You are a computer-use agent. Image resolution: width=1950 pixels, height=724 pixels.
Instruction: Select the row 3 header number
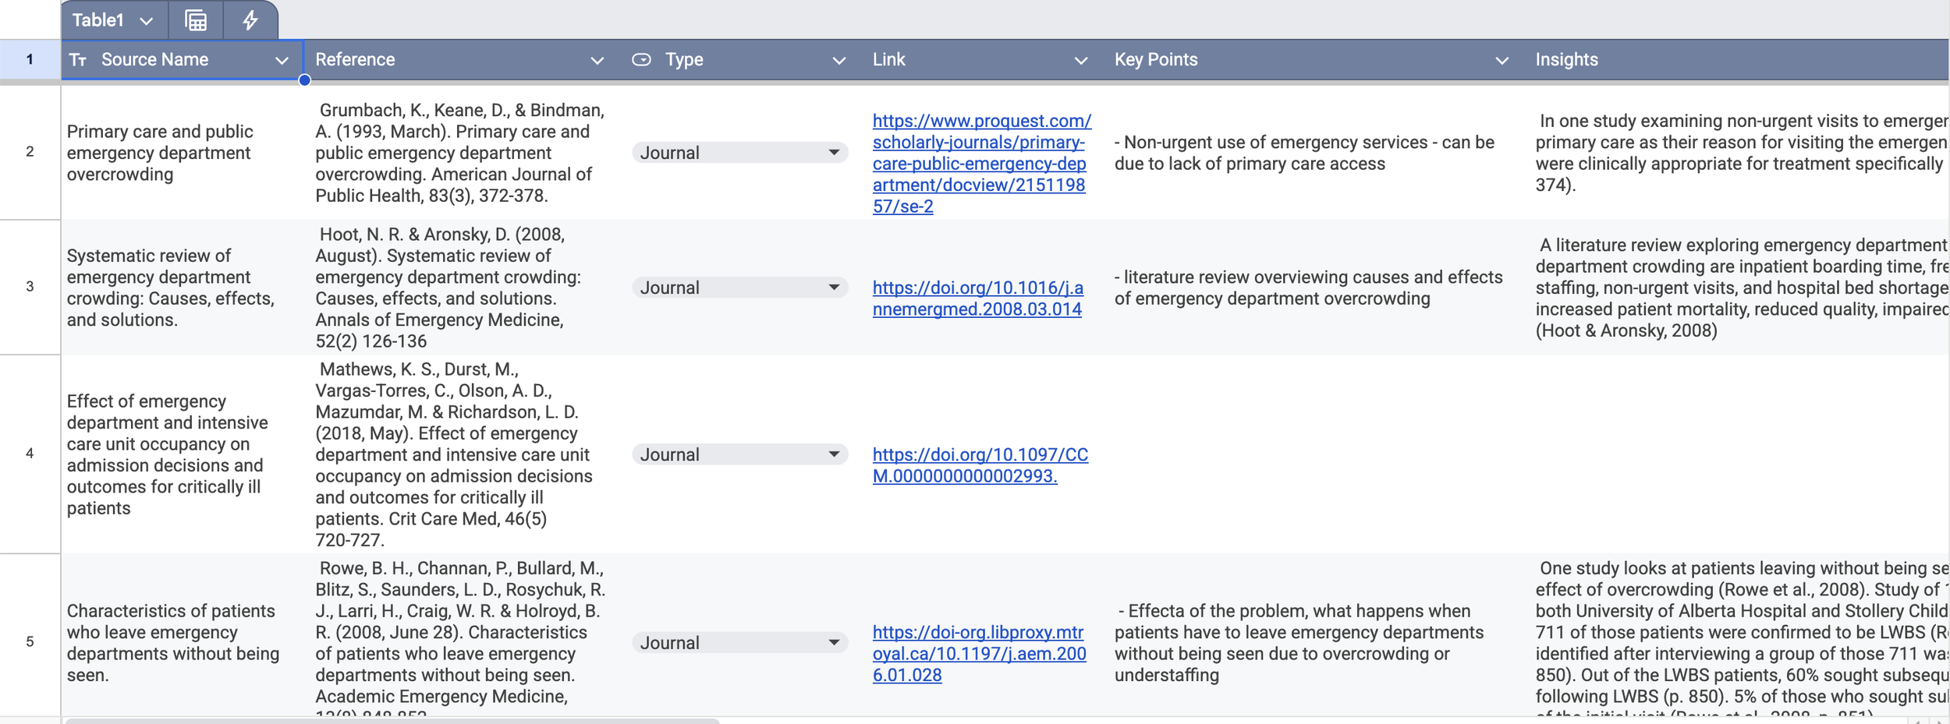click(x=30, y=287)
